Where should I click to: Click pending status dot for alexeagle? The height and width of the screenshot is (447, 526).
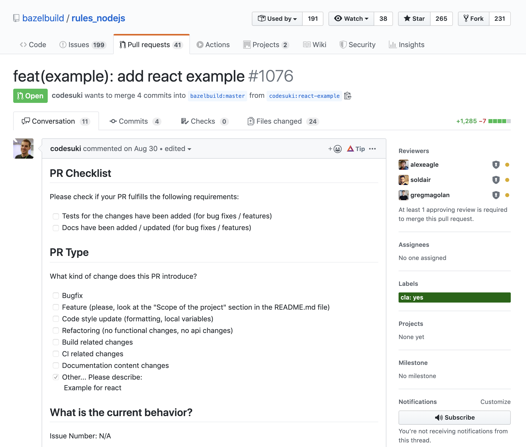coord(507,165)
